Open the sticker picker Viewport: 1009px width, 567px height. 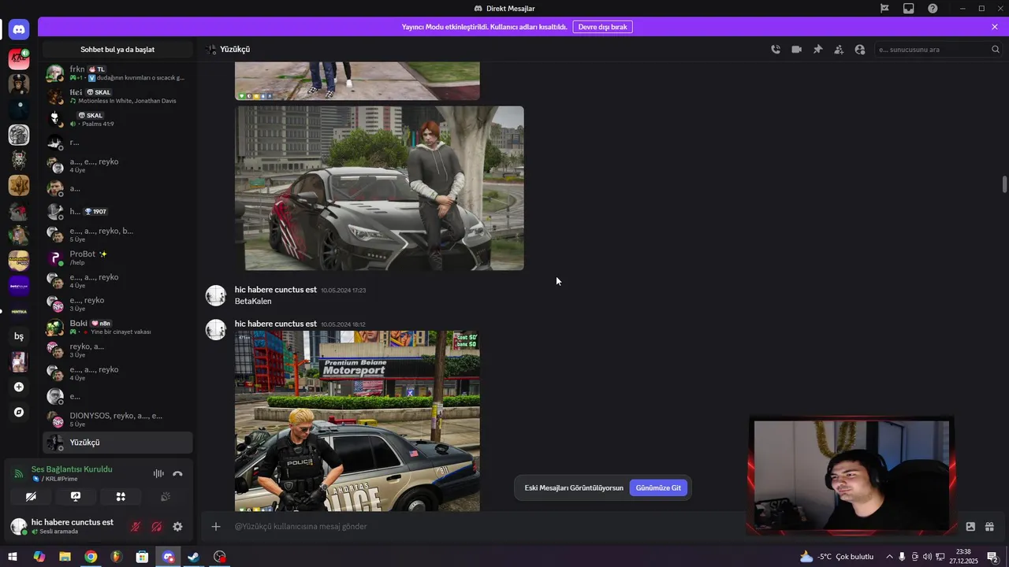click(970, 527)
